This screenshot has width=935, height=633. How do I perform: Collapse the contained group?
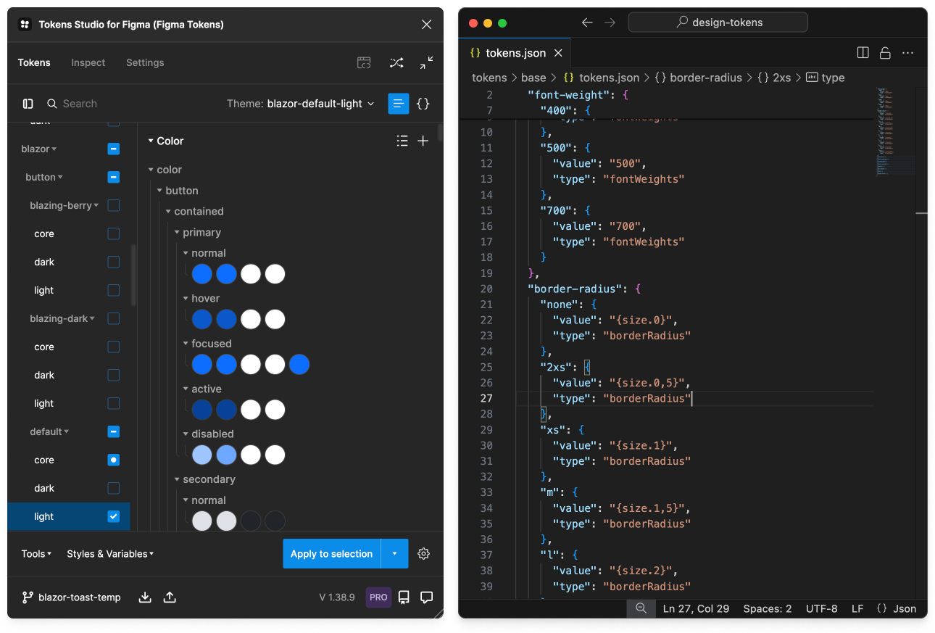[194, 212]
